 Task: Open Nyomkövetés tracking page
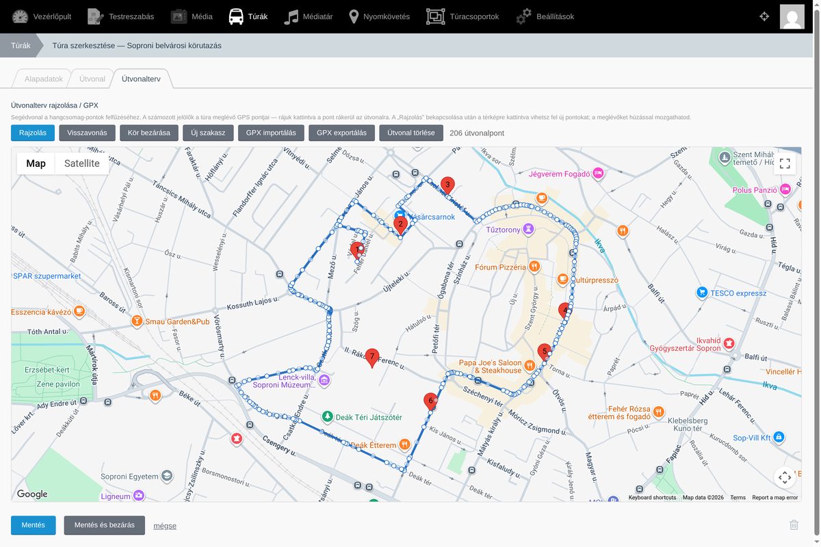379,16
